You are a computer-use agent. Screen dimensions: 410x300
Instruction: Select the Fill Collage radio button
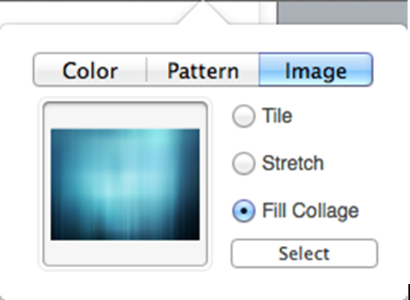[x=244, y=211]
